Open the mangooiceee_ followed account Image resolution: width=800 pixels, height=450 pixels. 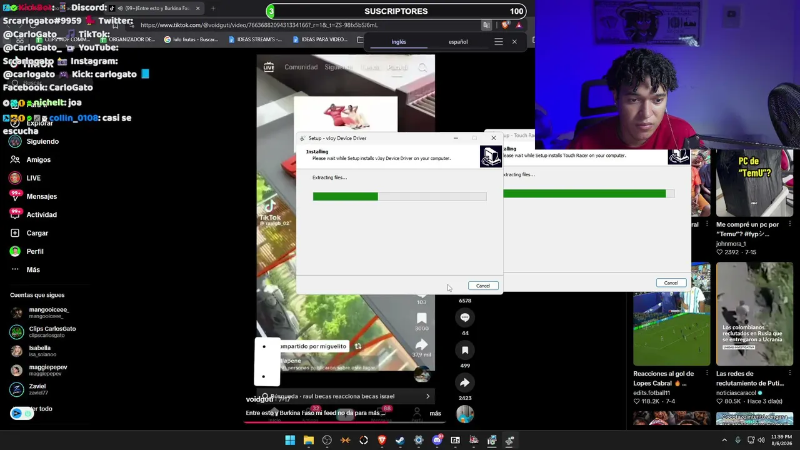point(41,312)
